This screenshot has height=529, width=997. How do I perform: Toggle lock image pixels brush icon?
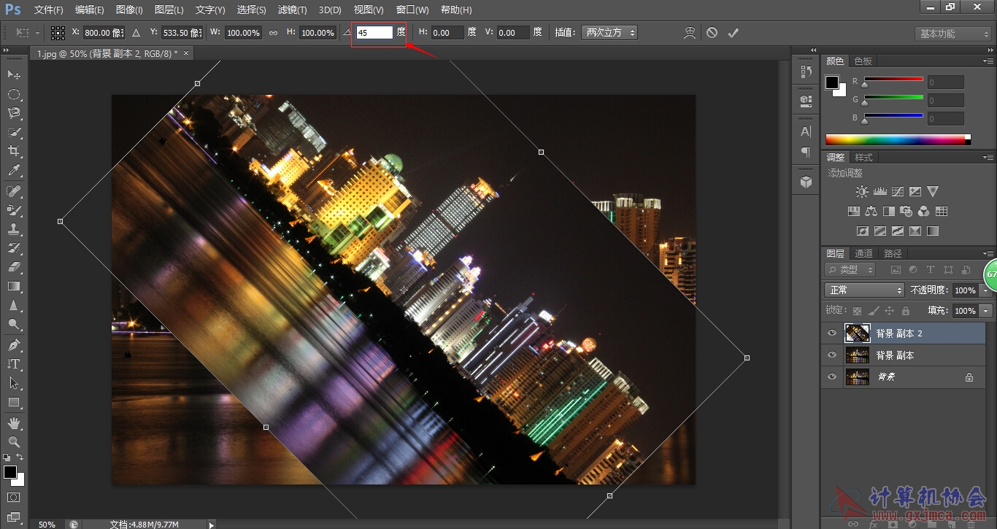(x=873, y=311)
